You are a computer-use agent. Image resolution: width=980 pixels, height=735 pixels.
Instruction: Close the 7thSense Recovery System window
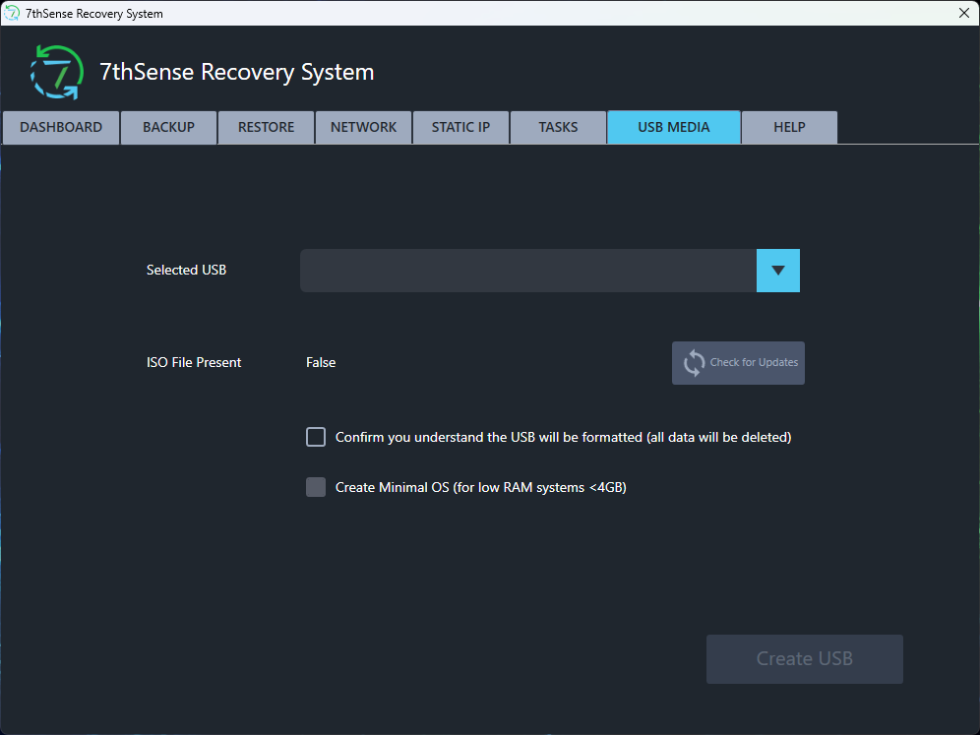pyautogui.click(x=963, y=13)
